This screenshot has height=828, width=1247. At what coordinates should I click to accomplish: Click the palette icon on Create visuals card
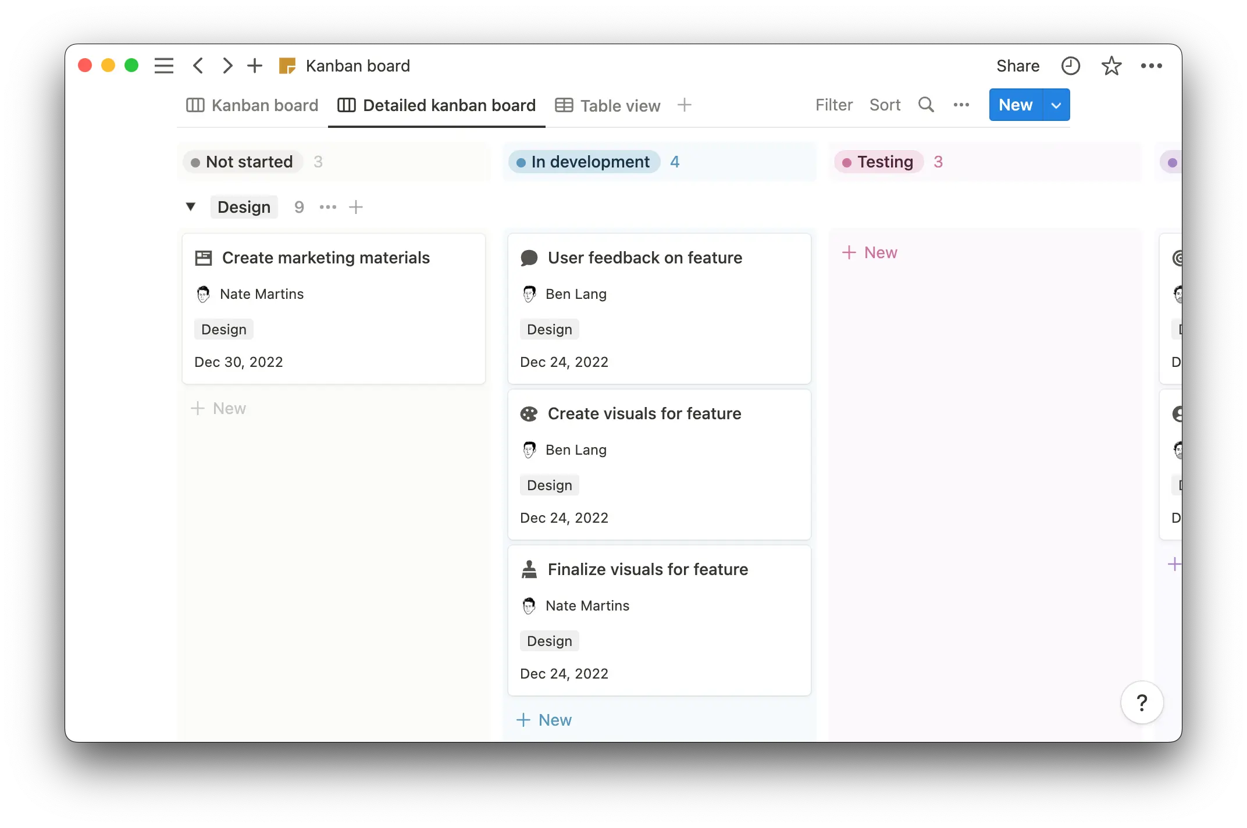click(529, 413)
